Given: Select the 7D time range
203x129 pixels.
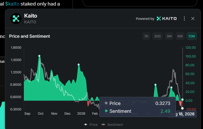Looking at the screenshot, I should 146,36.
